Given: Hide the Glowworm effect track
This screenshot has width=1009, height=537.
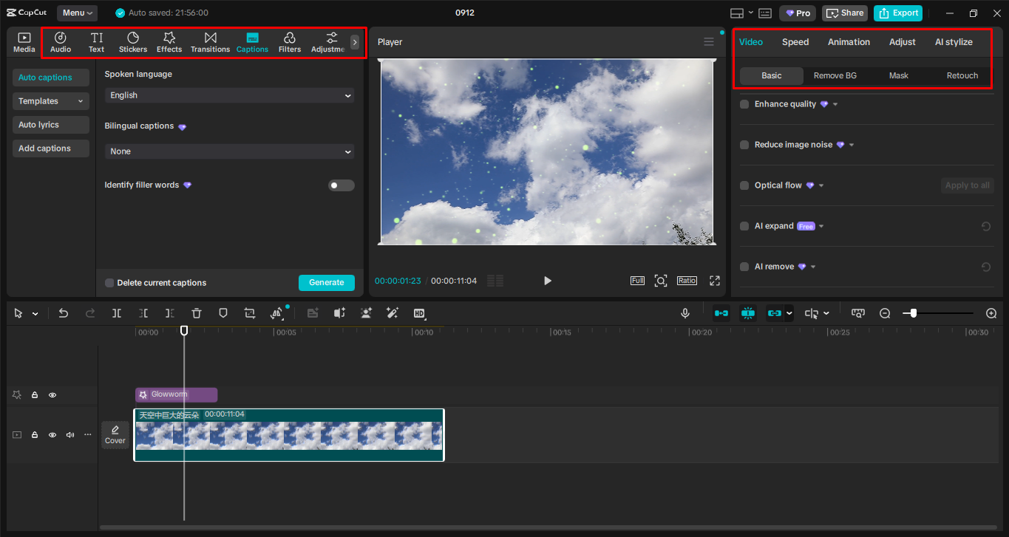Looking at the screenshot, I should 52,394.
